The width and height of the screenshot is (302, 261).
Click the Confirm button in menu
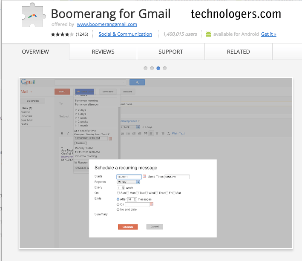click(81, 143)
